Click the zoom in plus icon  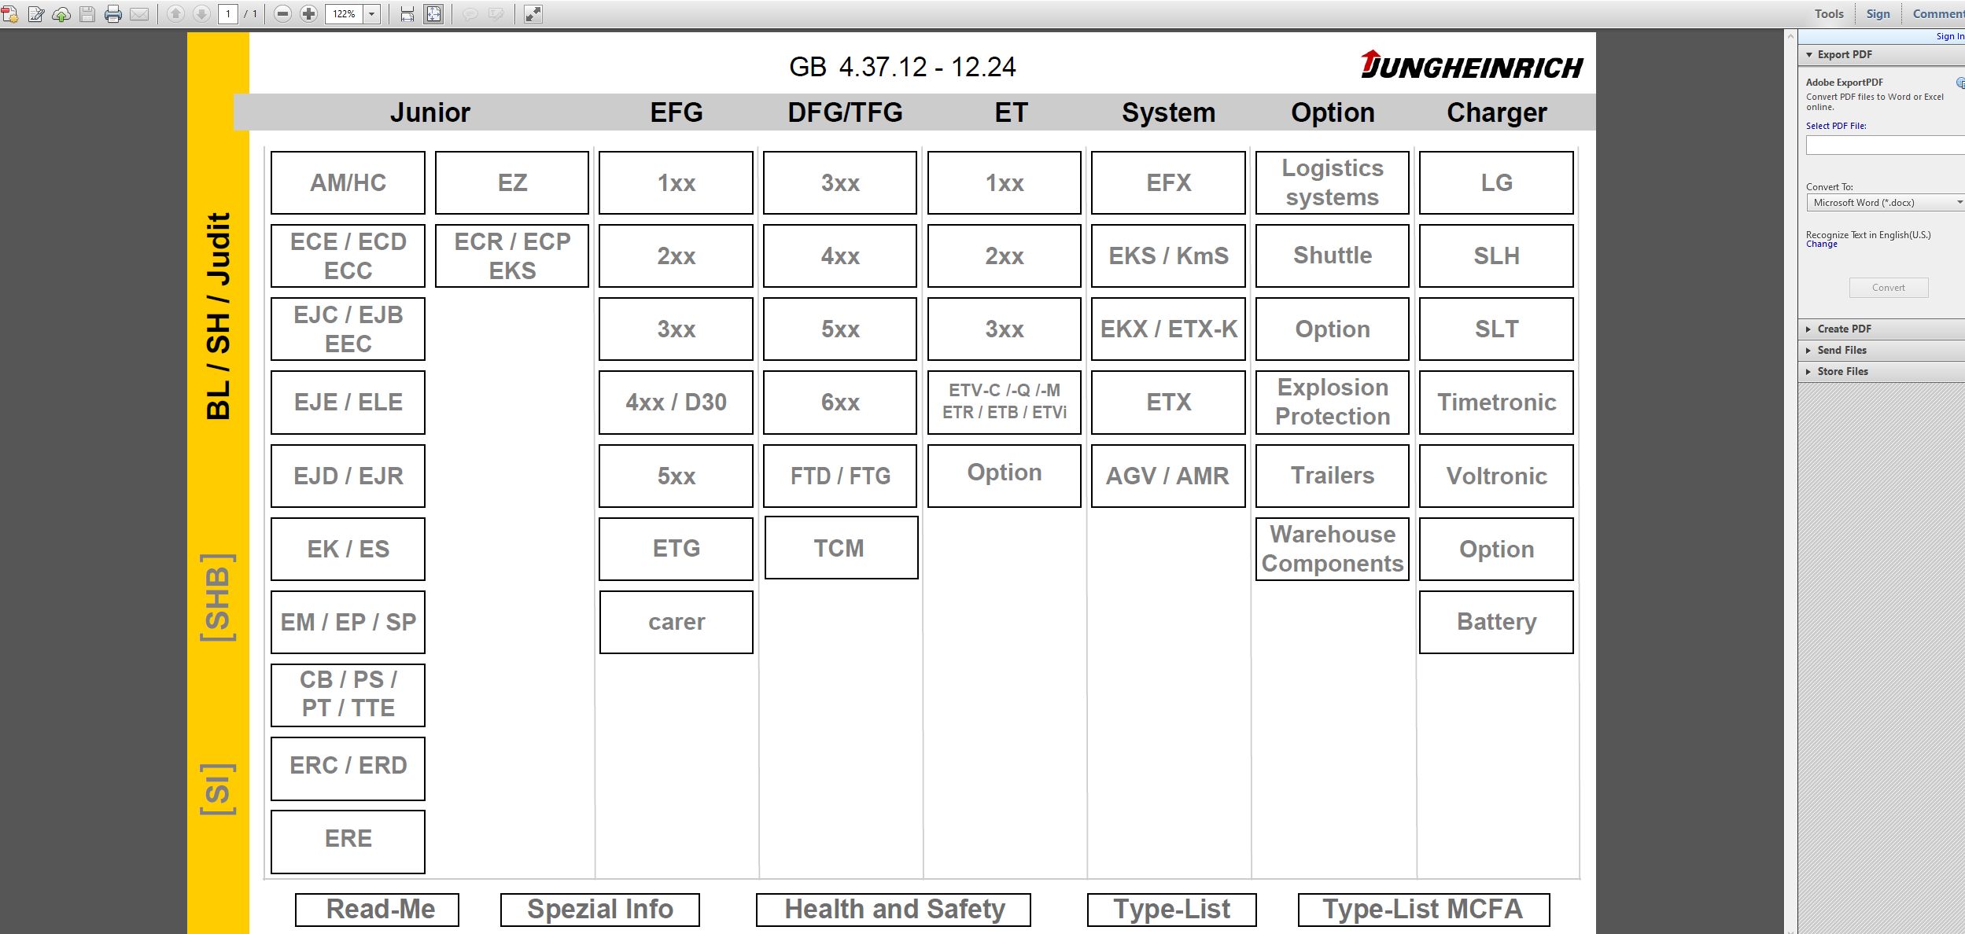coord(309,13)
